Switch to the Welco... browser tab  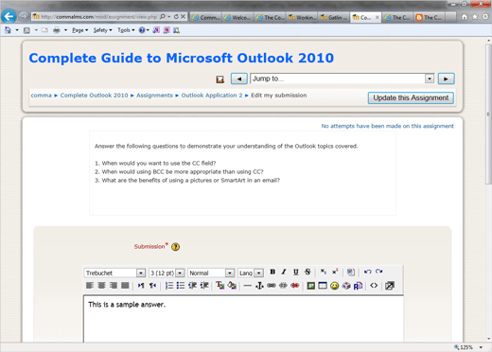[x=238, y=17]
